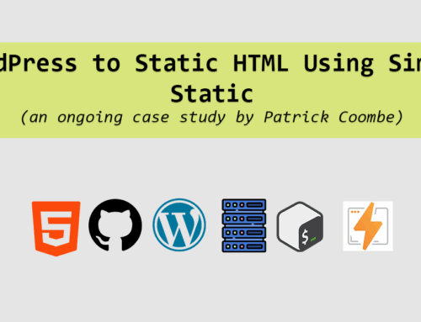
Task: Click the word "Static" on second title line
Action: (212, 93)
